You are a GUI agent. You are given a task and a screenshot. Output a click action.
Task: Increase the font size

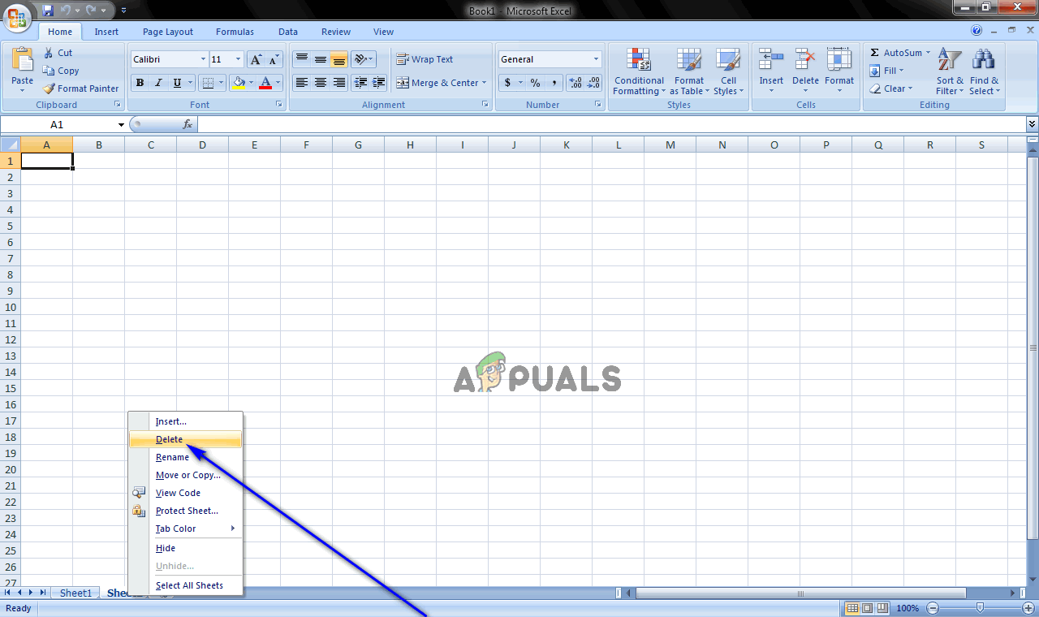(256, 59)
